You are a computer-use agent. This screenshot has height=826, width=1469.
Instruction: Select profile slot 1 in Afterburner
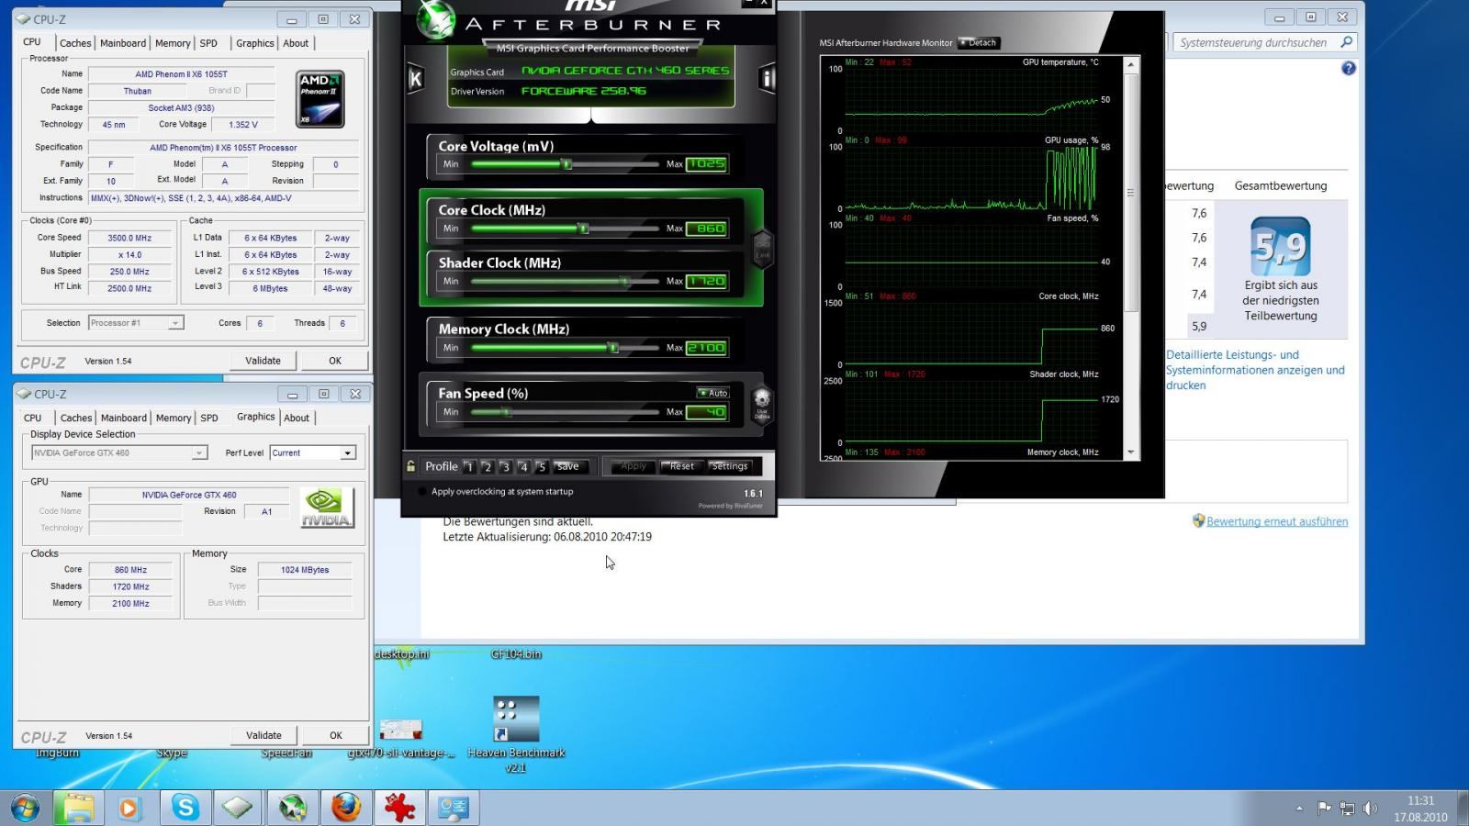click(x=469, y=466)
